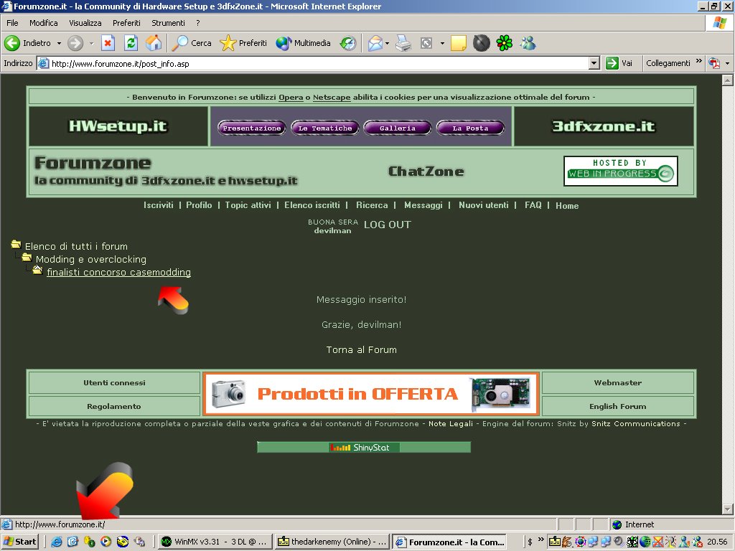This screenshot has width=735, height=551.
Task: Open the Preferiti menu
Action: tap(126, 23)
